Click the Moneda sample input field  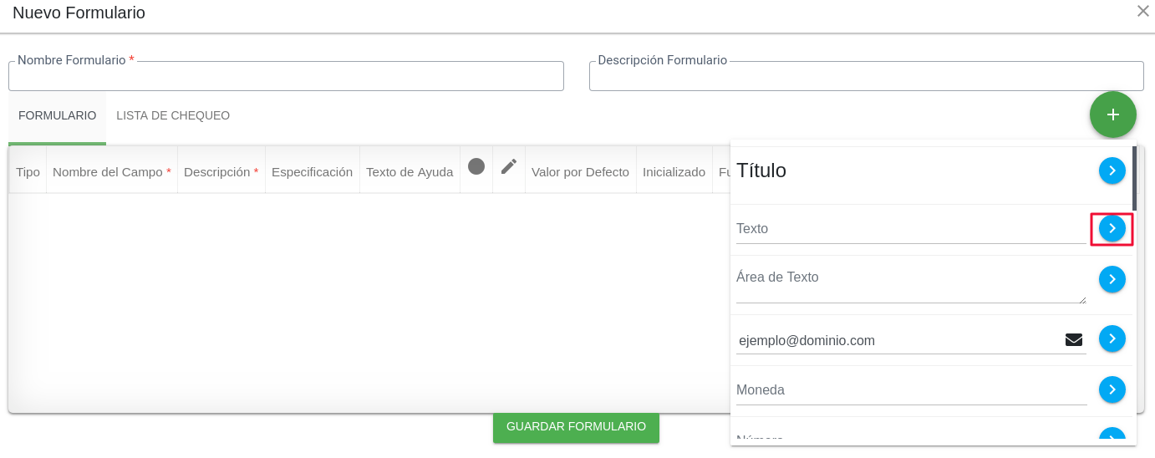pyautogui.click(x=910, y=390)
